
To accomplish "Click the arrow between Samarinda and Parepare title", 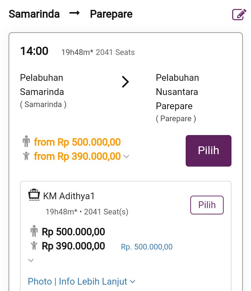I will pos(75,13).
